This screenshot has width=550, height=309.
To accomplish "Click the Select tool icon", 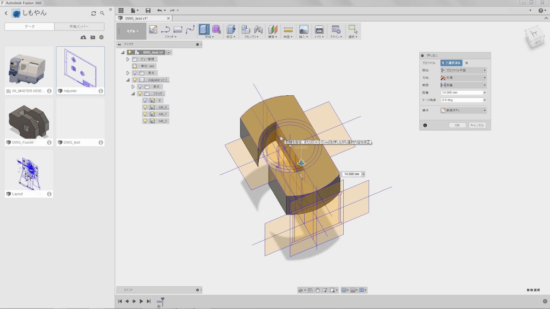I will [353, 29].
